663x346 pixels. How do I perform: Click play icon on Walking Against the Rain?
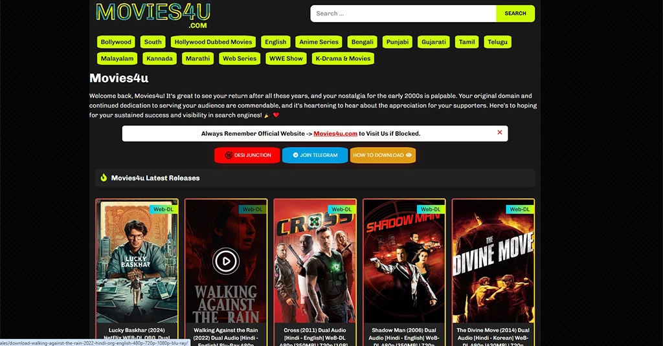(x=226, y=261)
